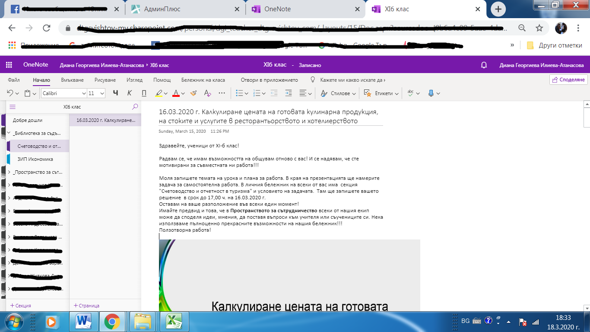
Task: Apply the red font color
Action: [x=176, y=93]
